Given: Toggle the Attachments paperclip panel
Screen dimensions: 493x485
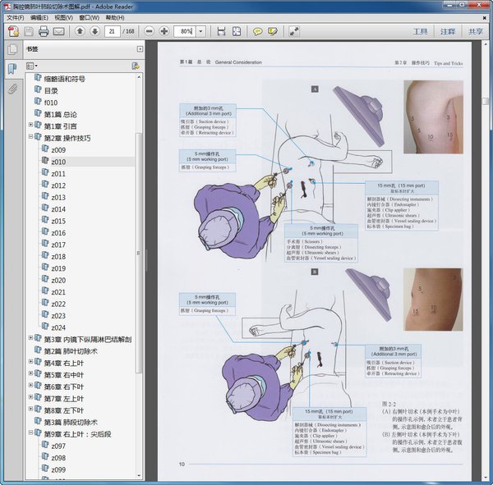Looking at the screenshot, I should tap(12, 89).
